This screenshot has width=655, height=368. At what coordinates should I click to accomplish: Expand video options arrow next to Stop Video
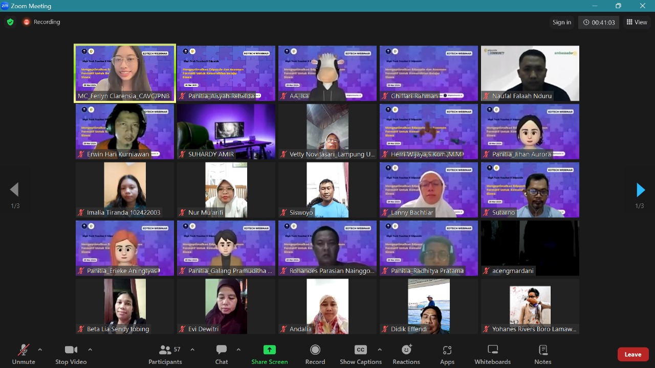[90, 350]
